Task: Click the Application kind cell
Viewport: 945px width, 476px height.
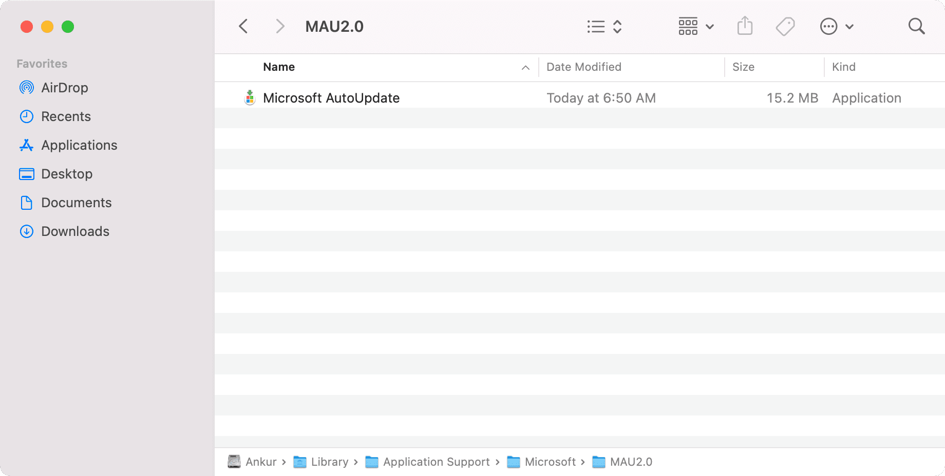Action: [866, 98]
